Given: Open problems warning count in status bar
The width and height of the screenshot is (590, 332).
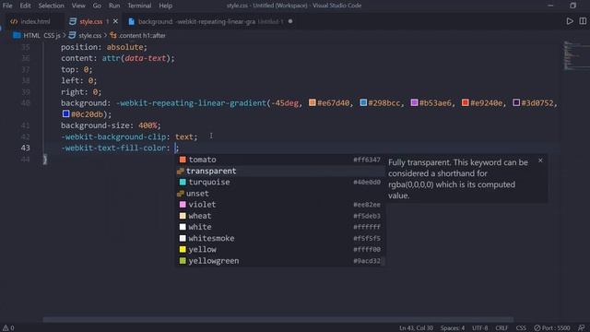Looking at the screenshot, I should [8, 328].
